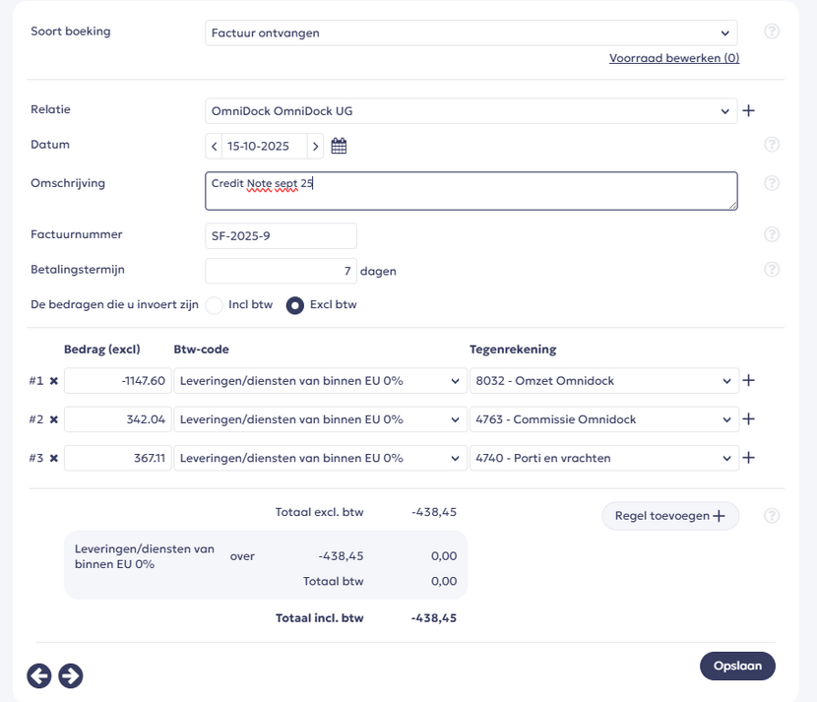Image resolution: width=817 pixels, height=702 pixels.
Task: Open Btw-code dropdown for line #2
Action: [x=320, y=419]
